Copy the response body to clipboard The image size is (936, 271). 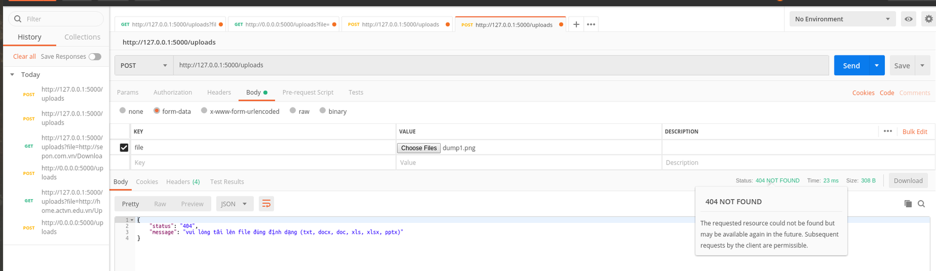pos(908,204)
